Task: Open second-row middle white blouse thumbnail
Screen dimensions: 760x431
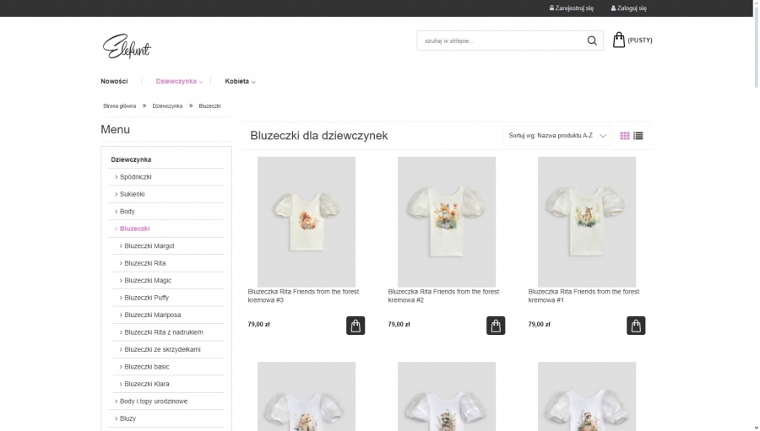Action: point(447,396)
